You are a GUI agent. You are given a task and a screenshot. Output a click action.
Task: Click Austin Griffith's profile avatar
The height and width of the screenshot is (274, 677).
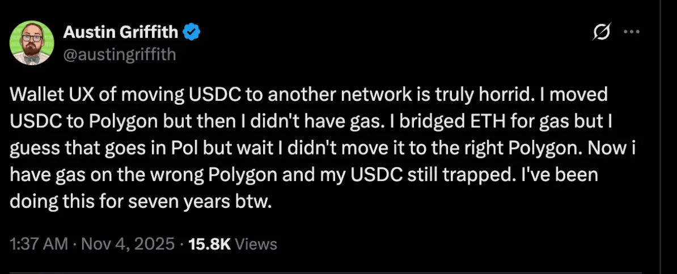[31, 43]
